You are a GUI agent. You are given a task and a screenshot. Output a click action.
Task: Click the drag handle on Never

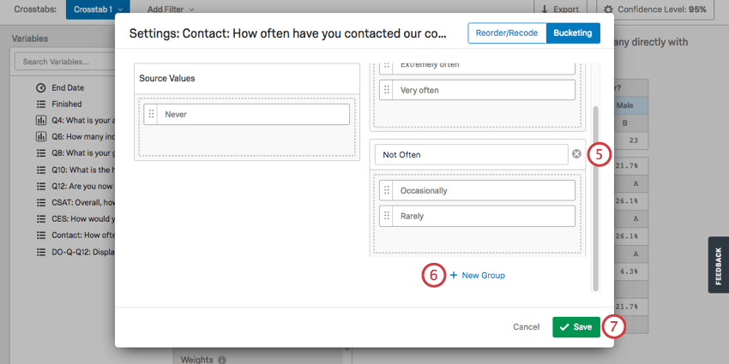pyautogui.click(x=151, y=114)
